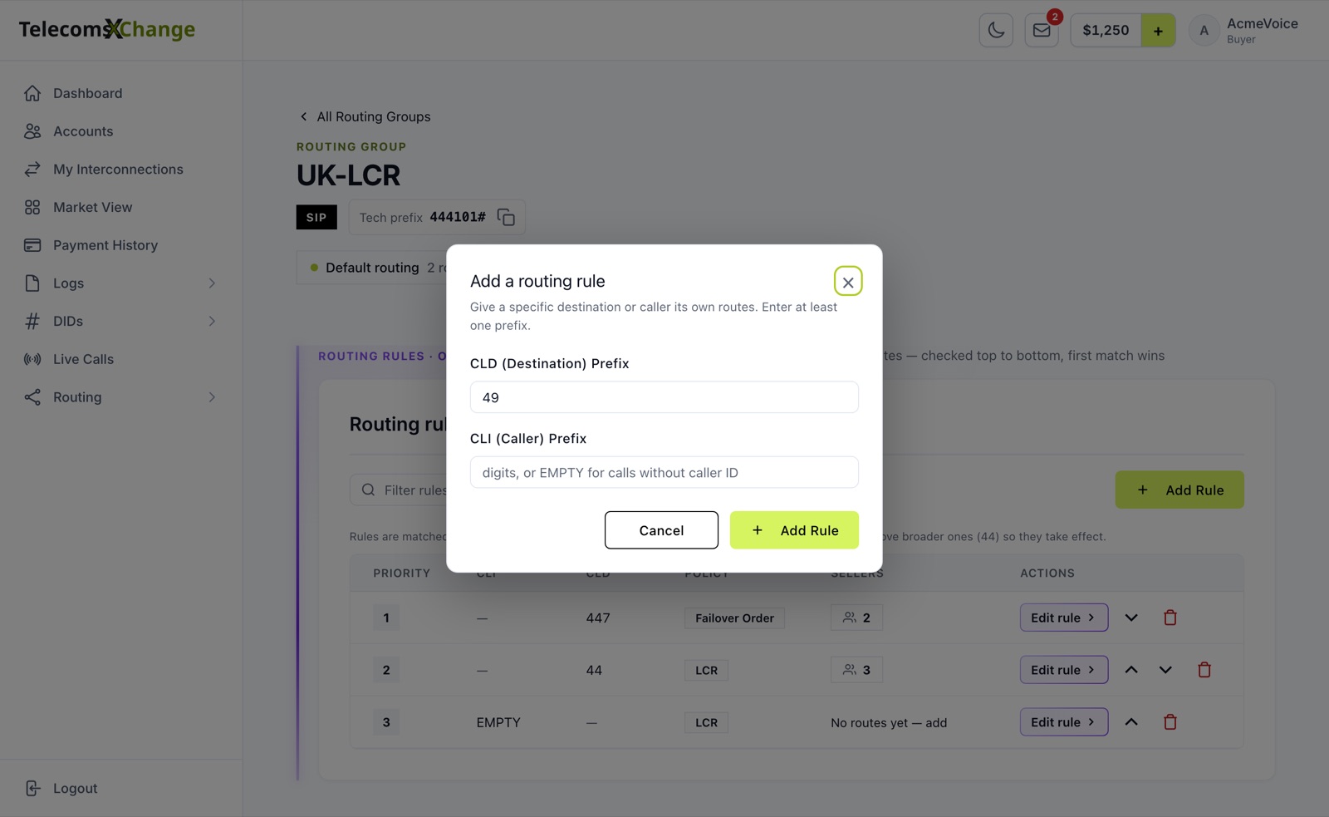Move rule 44 up
1329x817 pixels.
(1131, 670)
